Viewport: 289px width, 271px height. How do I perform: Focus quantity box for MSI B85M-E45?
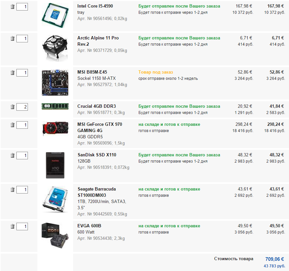pos(22,73)
